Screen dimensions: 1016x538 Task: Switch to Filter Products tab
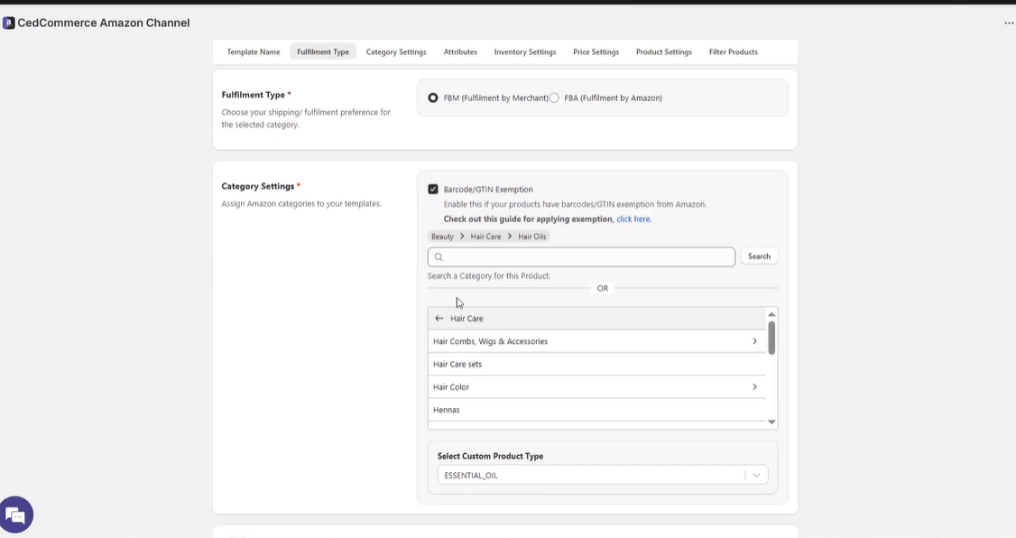coord(733,51)
